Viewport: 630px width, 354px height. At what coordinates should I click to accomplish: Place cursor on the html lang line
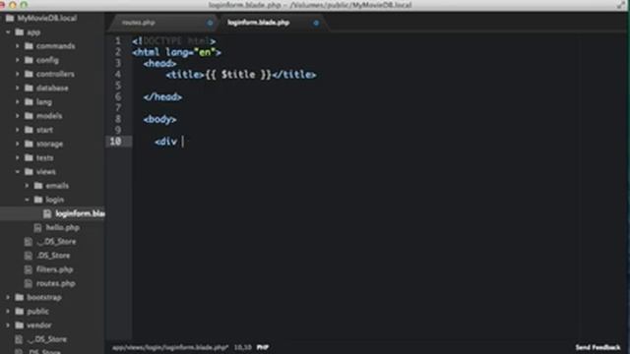pyautogui.click(x=176, y=52)
